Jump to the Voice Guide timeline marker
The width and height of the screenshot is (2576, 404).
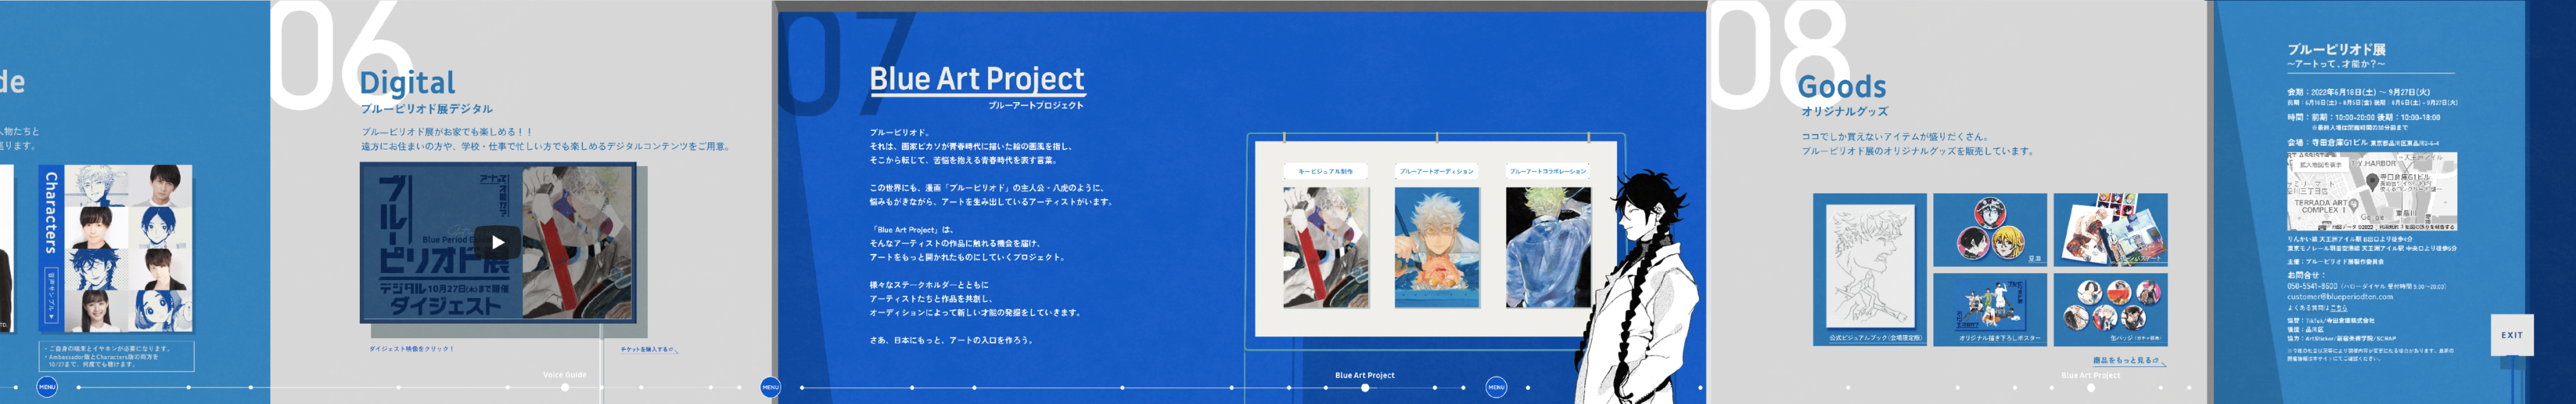point(565,387)
